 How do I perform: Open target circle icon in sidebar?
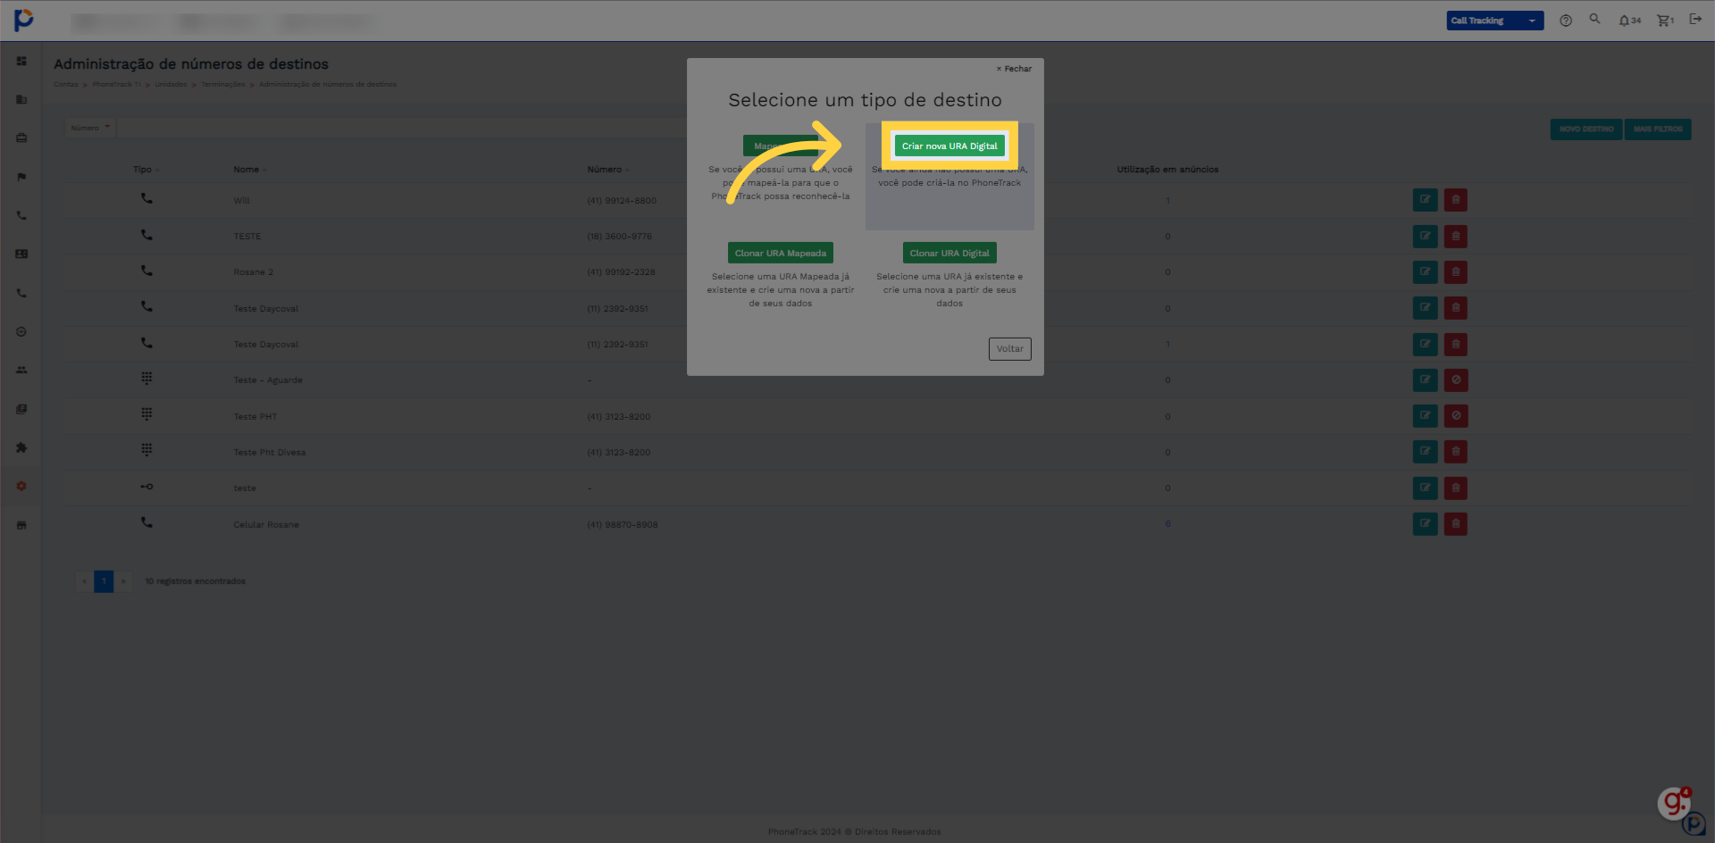point(21,331)
